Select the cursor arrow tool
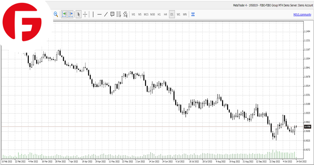 (79, 14)
